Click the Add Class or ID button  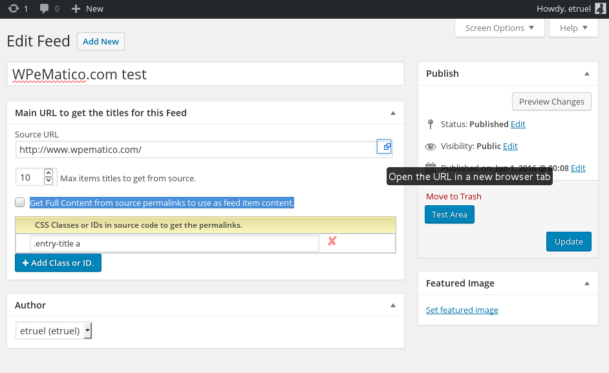pyautogui.click(x=58, y=263)
